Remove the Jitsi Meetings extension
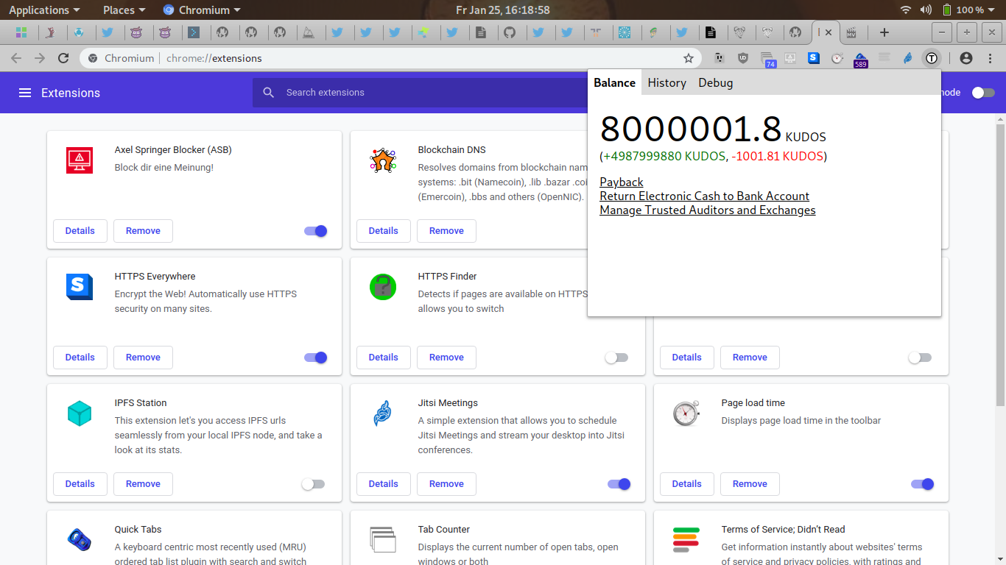 point(446,484)
